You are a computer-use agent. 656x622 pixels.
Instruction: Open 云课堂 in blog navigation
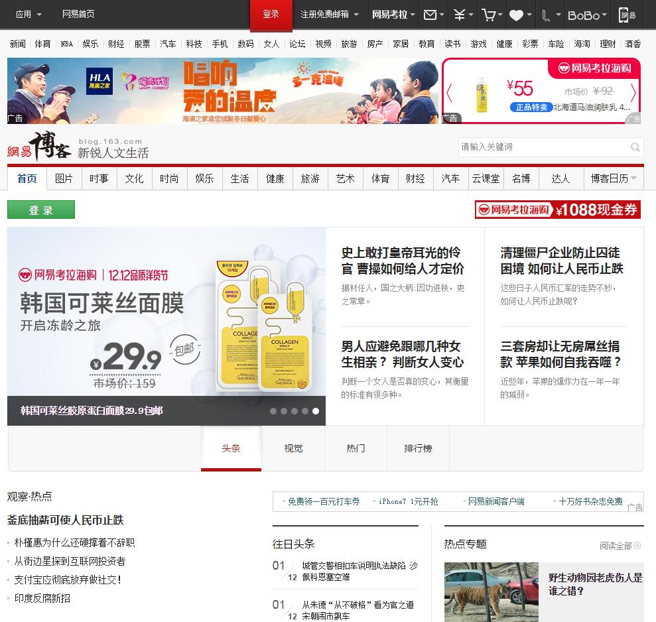(x=486, y=178)
